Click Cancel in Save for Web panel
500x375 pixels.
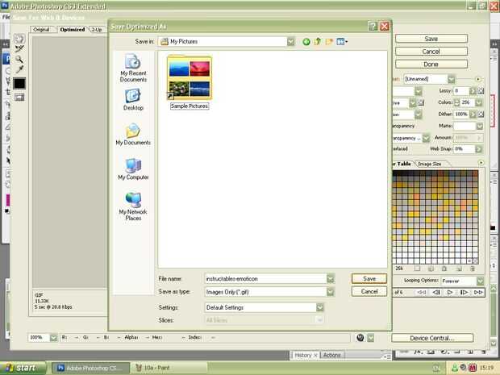[431, 52]
